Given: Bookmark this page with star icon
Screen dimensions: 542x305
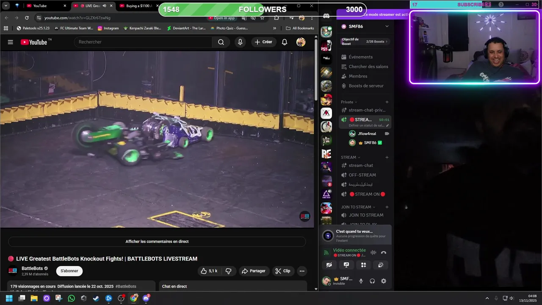Looking at the screenshot, I should 262,18.
